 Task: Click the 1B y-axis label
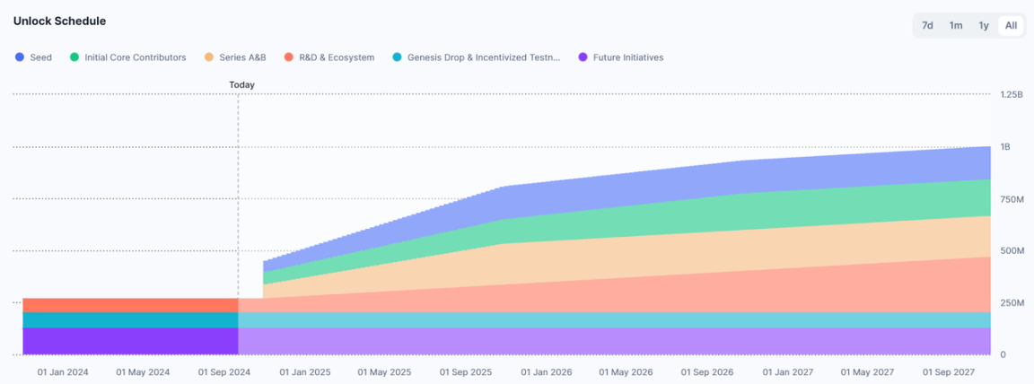[1006, 147]
